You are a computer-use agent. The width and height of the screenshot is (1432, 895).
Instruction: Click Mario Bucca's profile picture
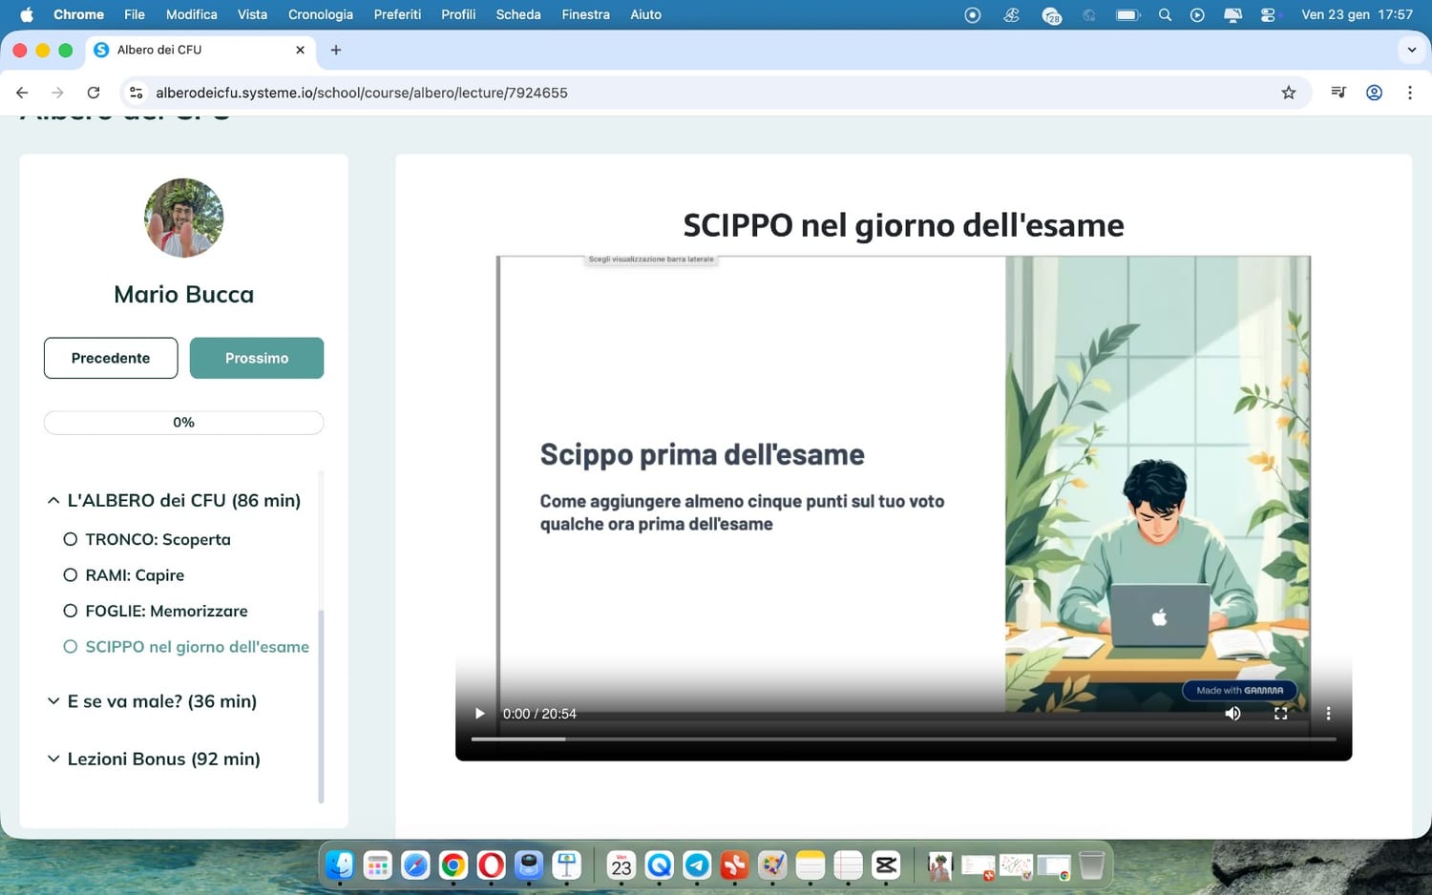pyautogui.click(x=184, y=218)
